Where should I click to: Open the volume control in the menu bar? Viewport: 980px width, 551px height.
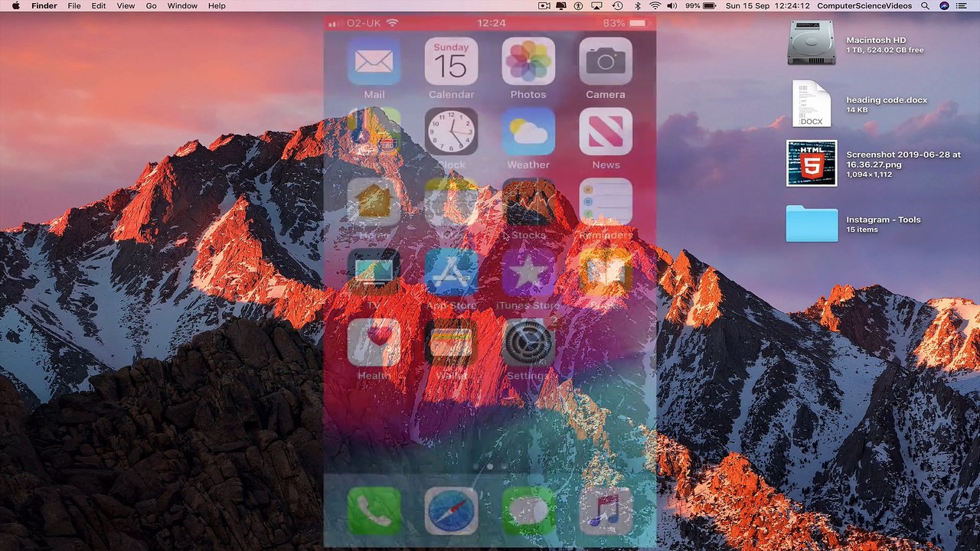[672, 5]
